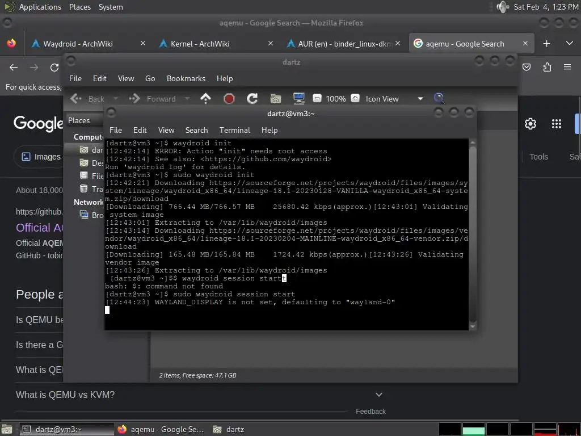
Task: Open Go menu in file manager
Action: click(x=150, y=78)
